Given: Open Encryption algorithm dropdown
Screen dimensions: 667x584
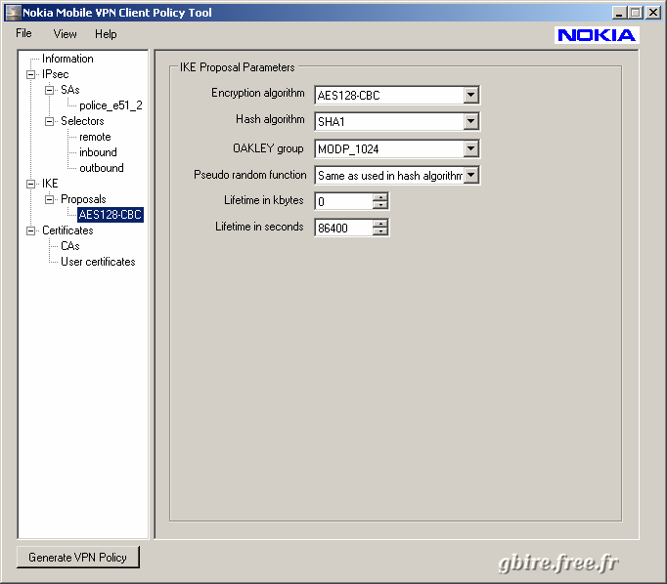Looking at the screenshot, I should pyautogui.click(x=470, y=95).
